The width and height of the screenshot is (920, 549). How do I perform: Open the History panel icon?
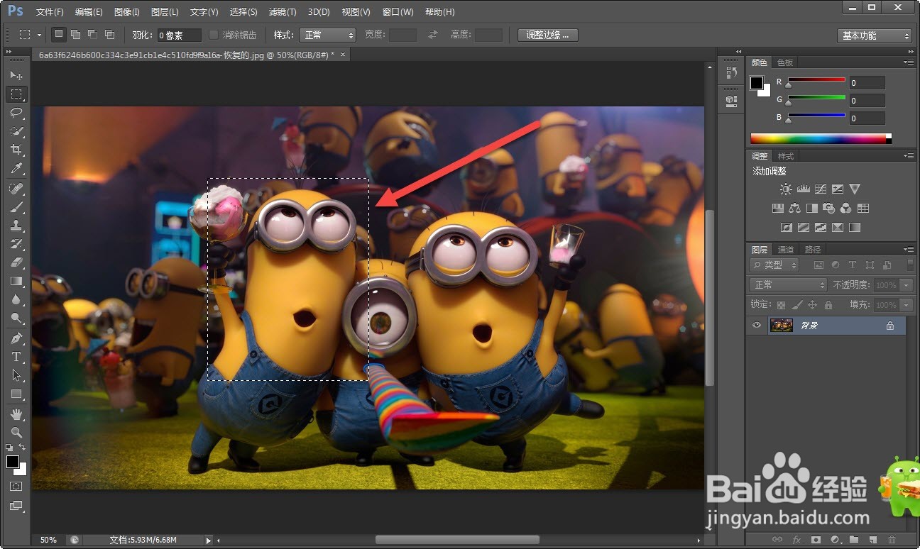click(x=731, y=72)
